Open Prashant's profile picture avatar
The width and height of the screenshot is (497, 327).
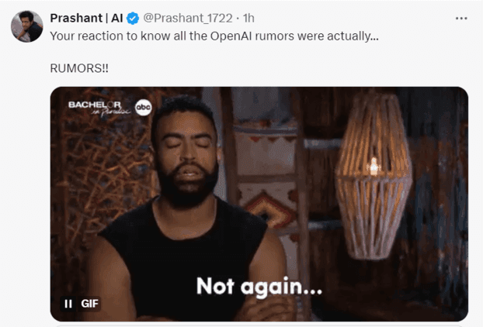click(27, 26)
